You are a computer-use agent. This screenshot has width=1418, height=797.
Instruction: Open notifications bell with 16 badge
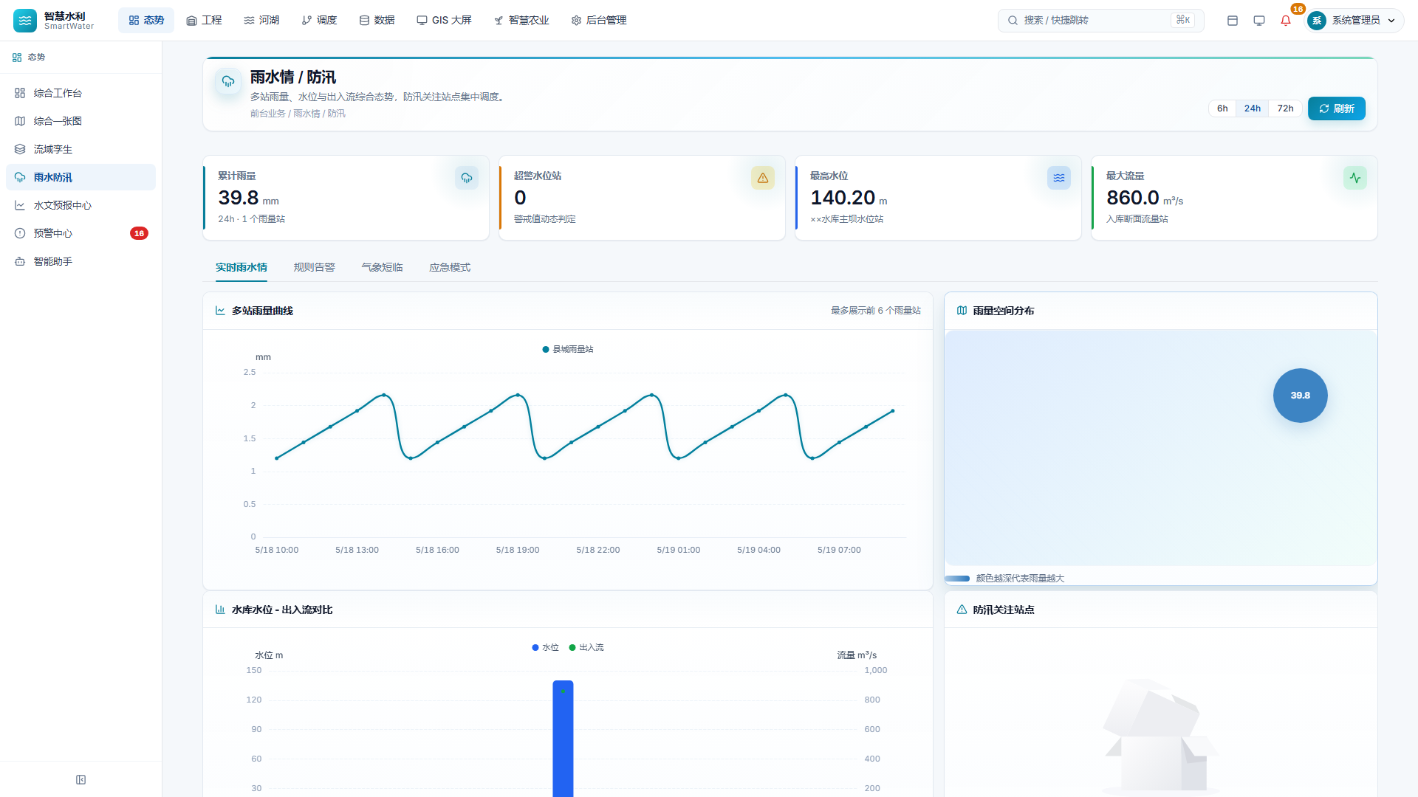tap(1286, 21)
